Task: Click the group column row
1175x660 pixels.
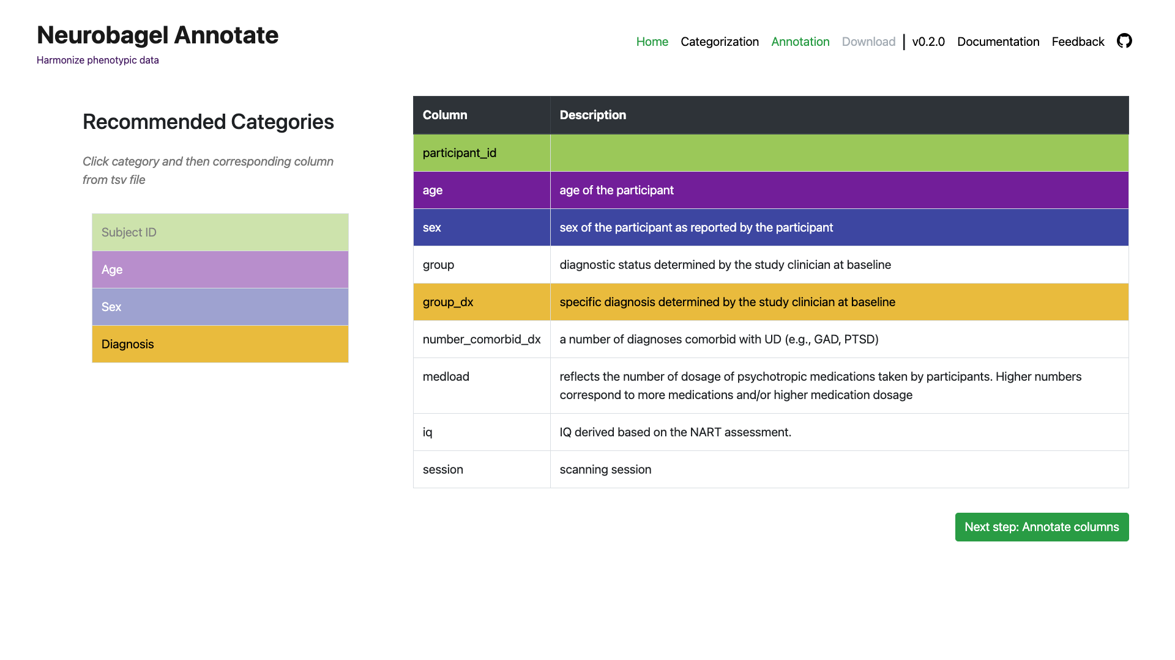Action: coord(612,265)
